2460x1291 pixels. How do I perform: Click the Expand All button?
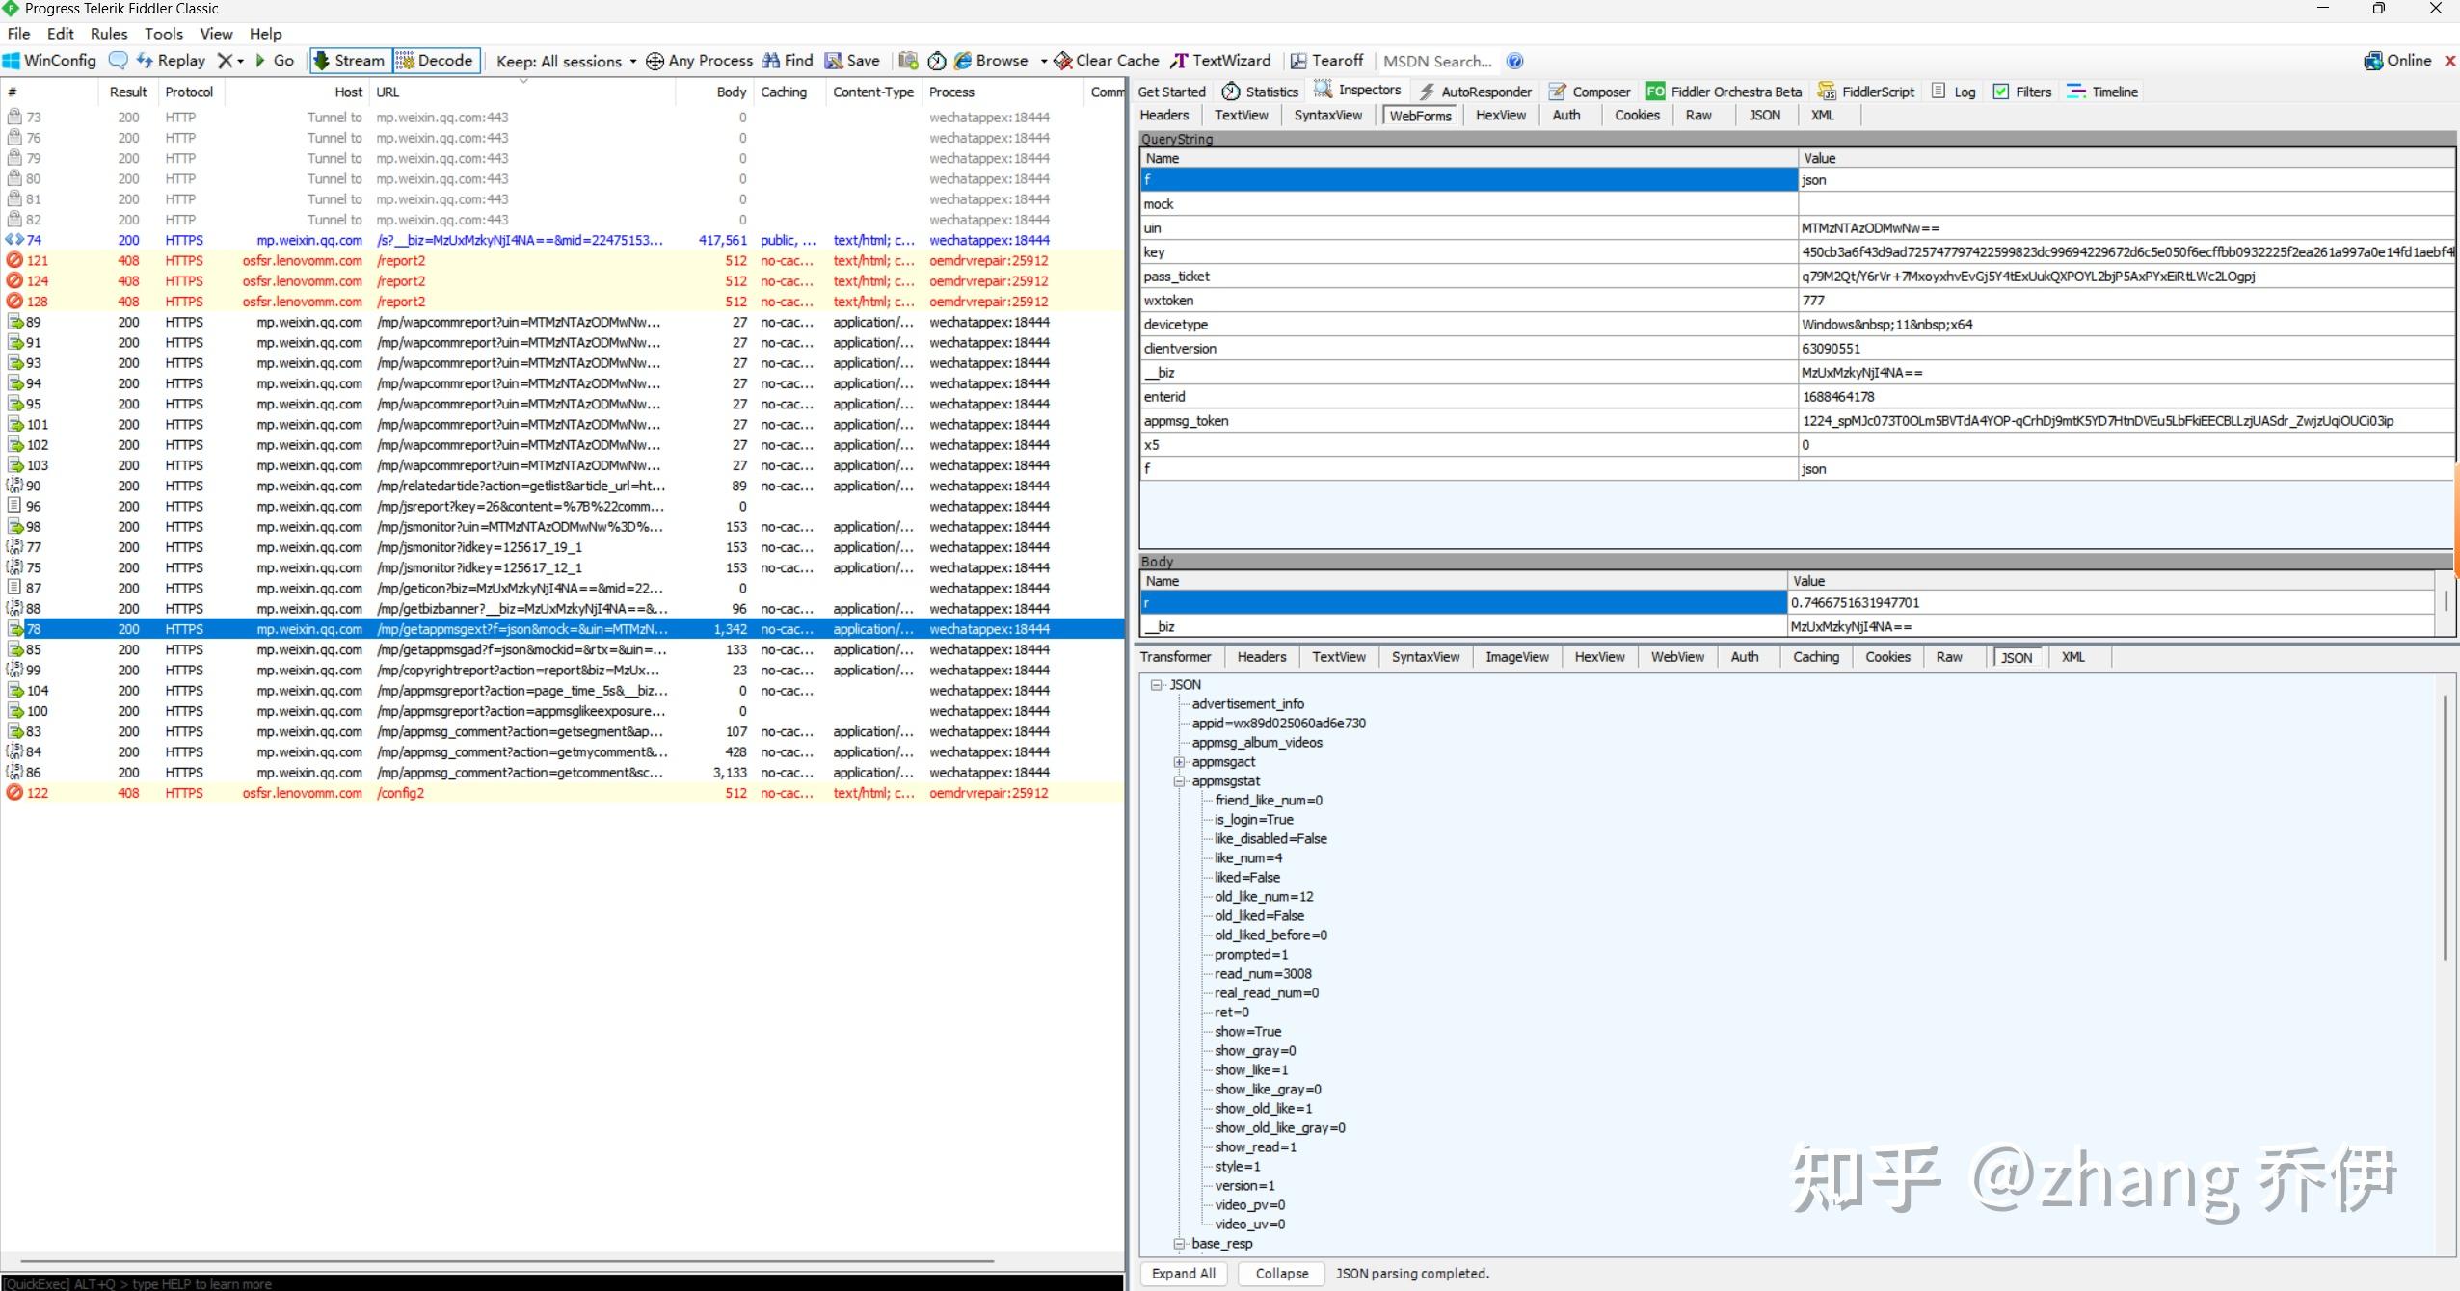click(x=1183, y=1273)
